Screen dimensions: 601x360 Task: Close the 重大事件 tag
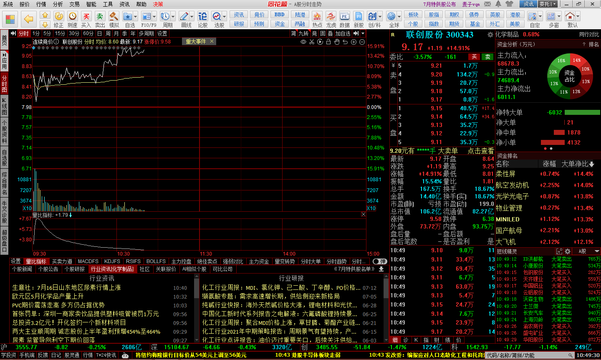pyautogui.click(x=212, y=41)
